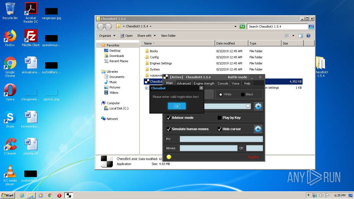Viewport: 354px width, 199px height.
Task: Close the Chessbot registration key dialog
Action: pos(201,88)
